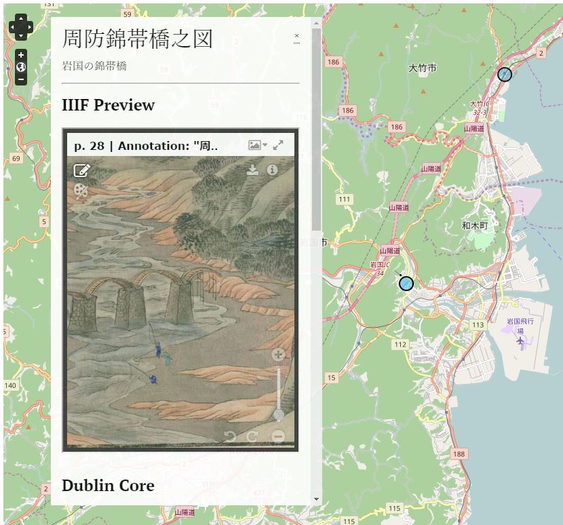Select the blue map marker near 岩国IC

(x=406, y=284)
